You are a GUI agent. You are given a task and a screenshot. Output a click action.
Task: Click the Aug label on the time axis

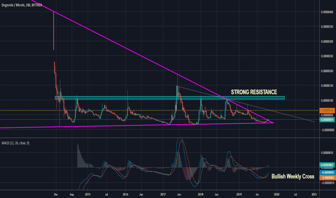coord(72,194)
